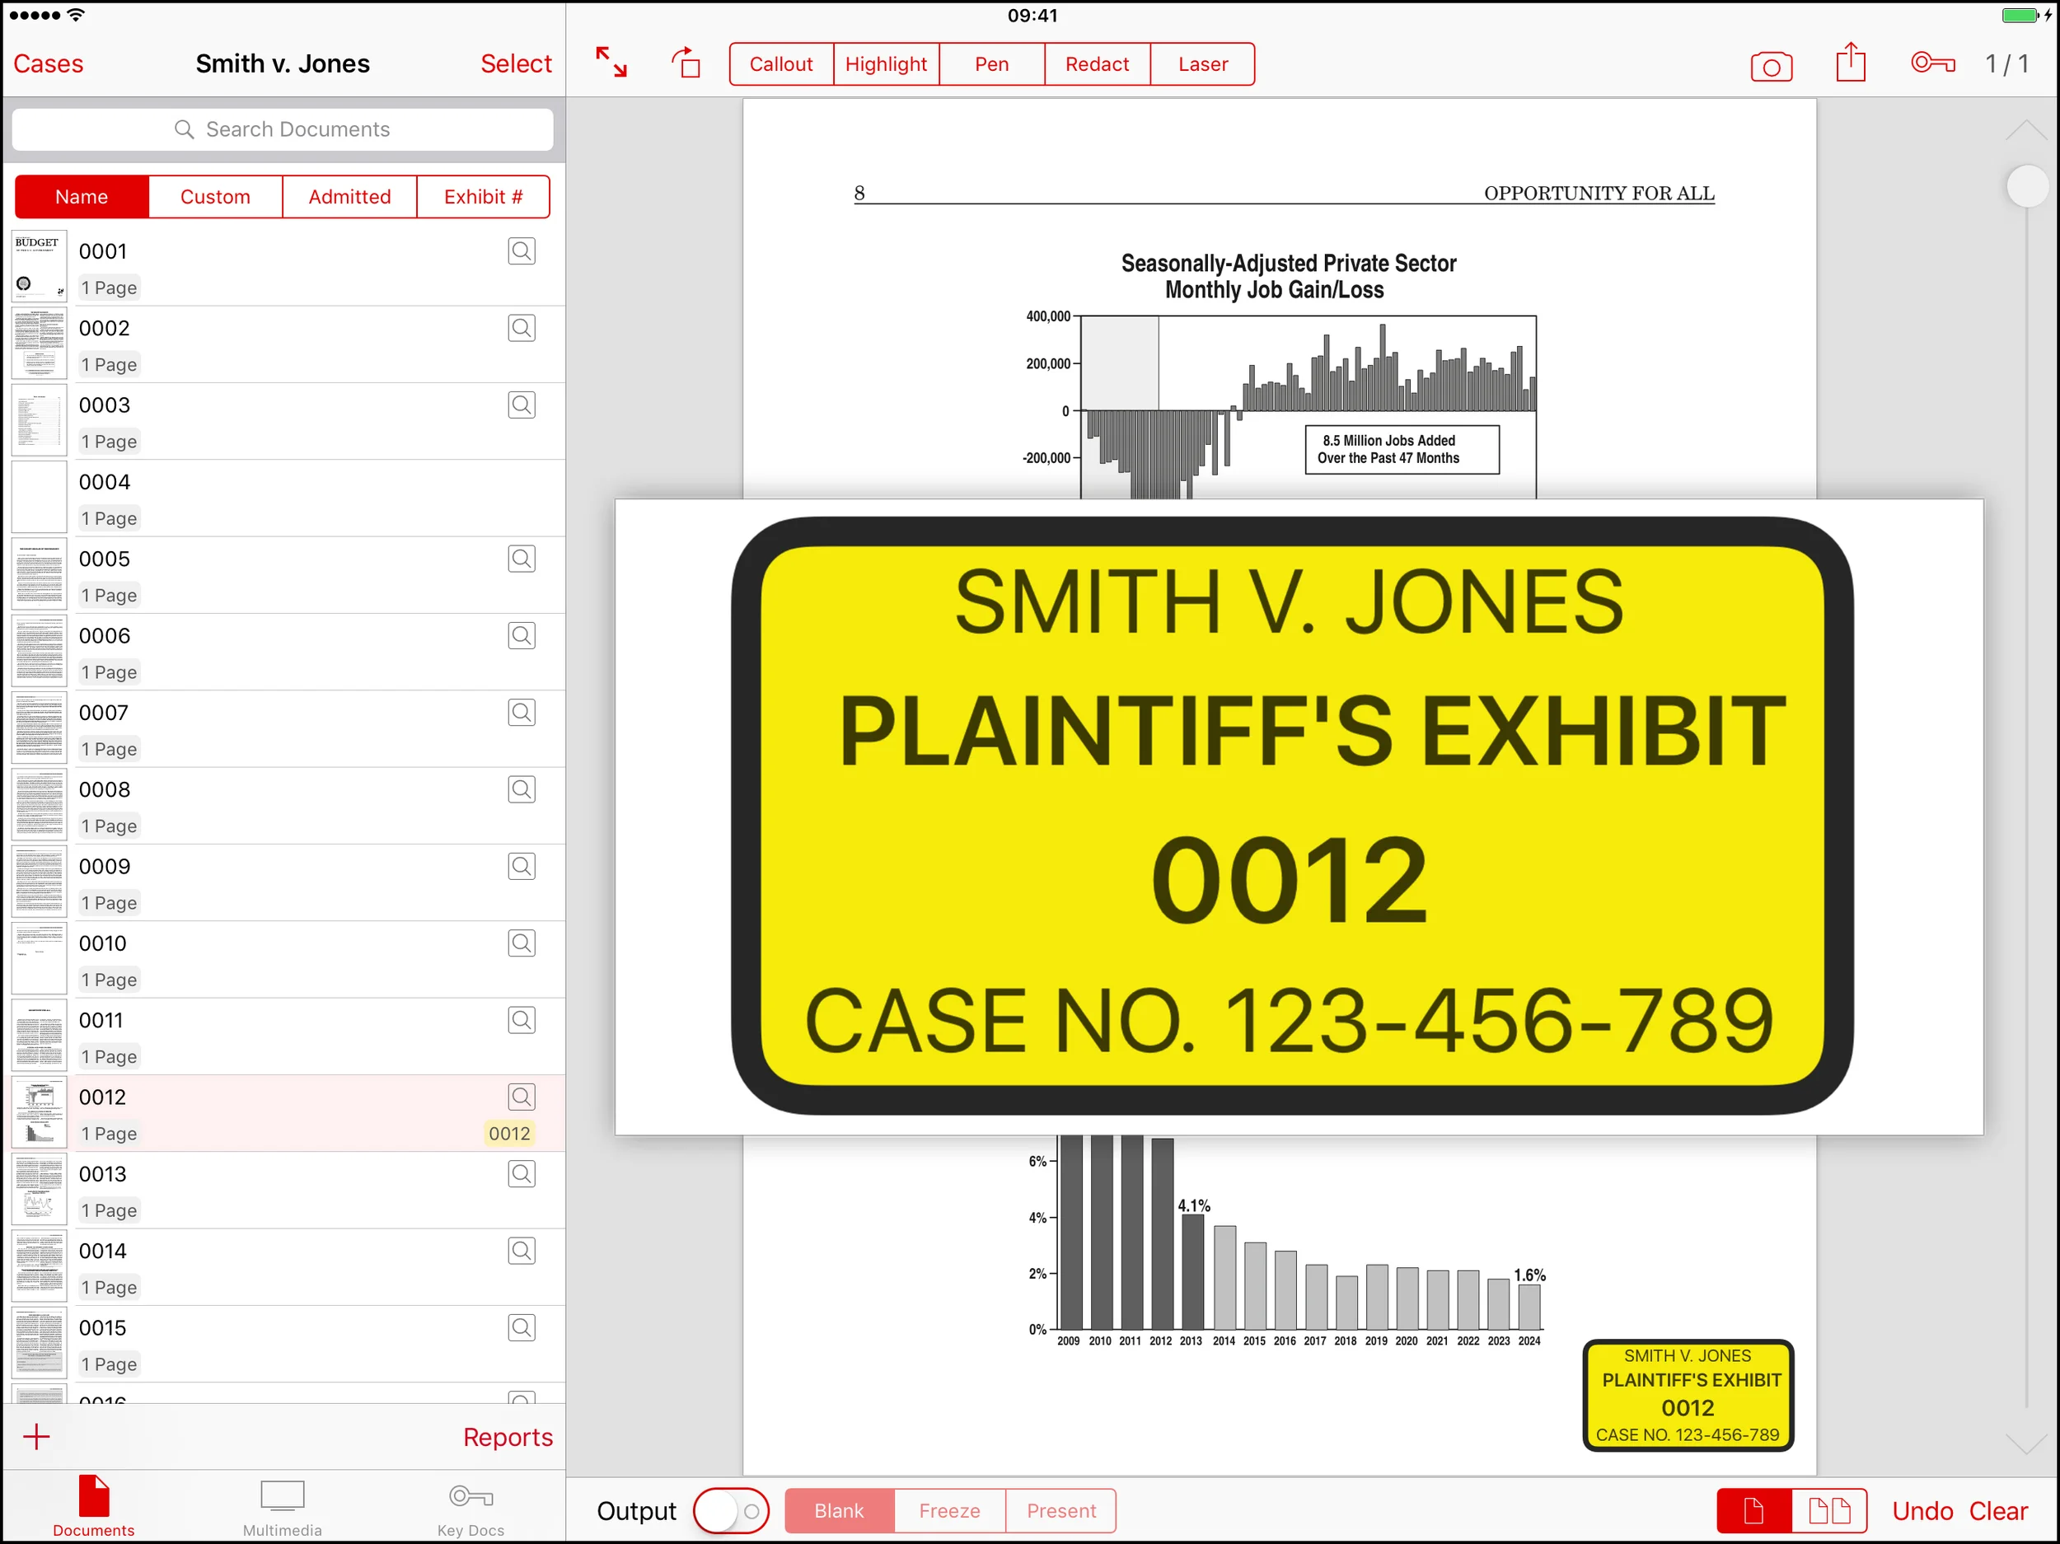
Task: Open the Key Docs tab
Action: tap(471, 1508)
